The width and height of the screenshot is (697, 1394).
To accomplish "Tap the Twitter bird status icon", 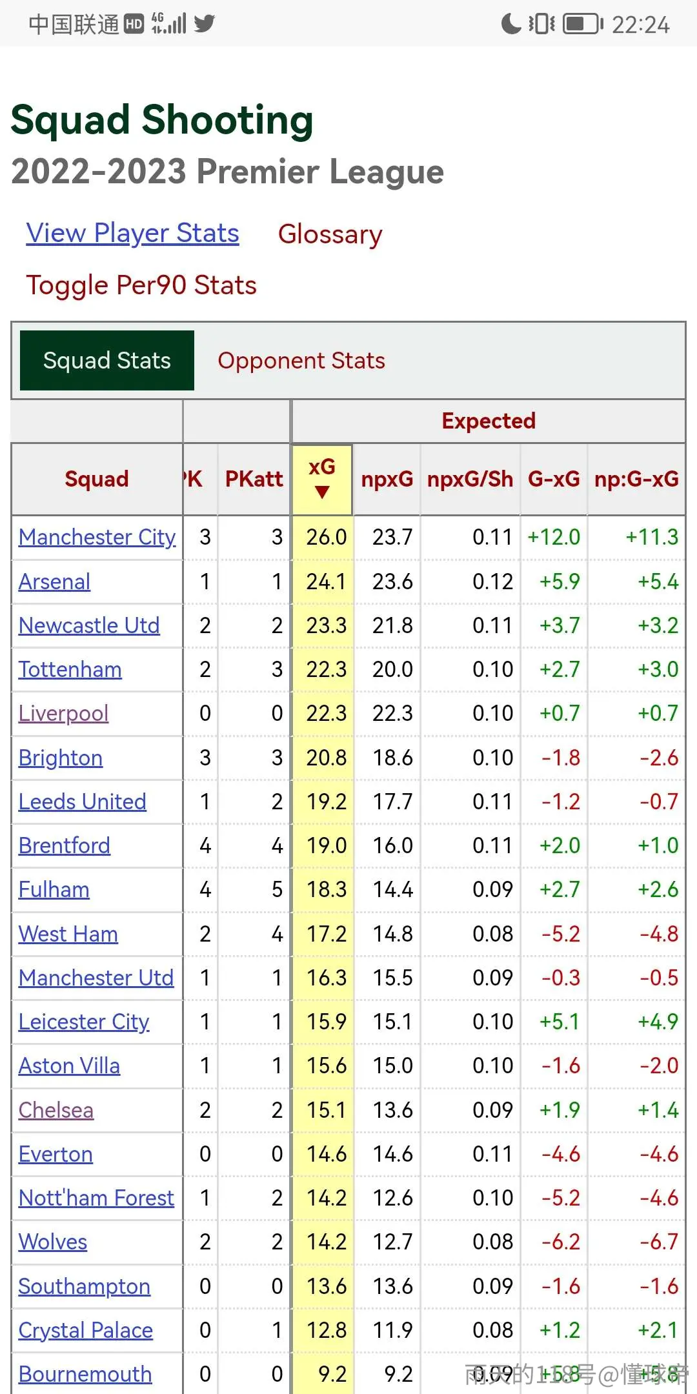I will point(204,24).
